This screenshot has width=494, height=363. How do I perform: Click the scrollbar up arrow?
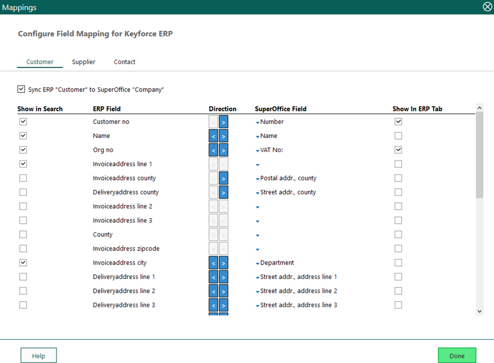pos(480,108)
